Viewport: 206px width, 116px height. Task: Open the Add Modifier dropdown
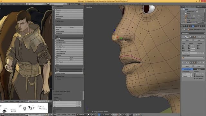(193, 33)
